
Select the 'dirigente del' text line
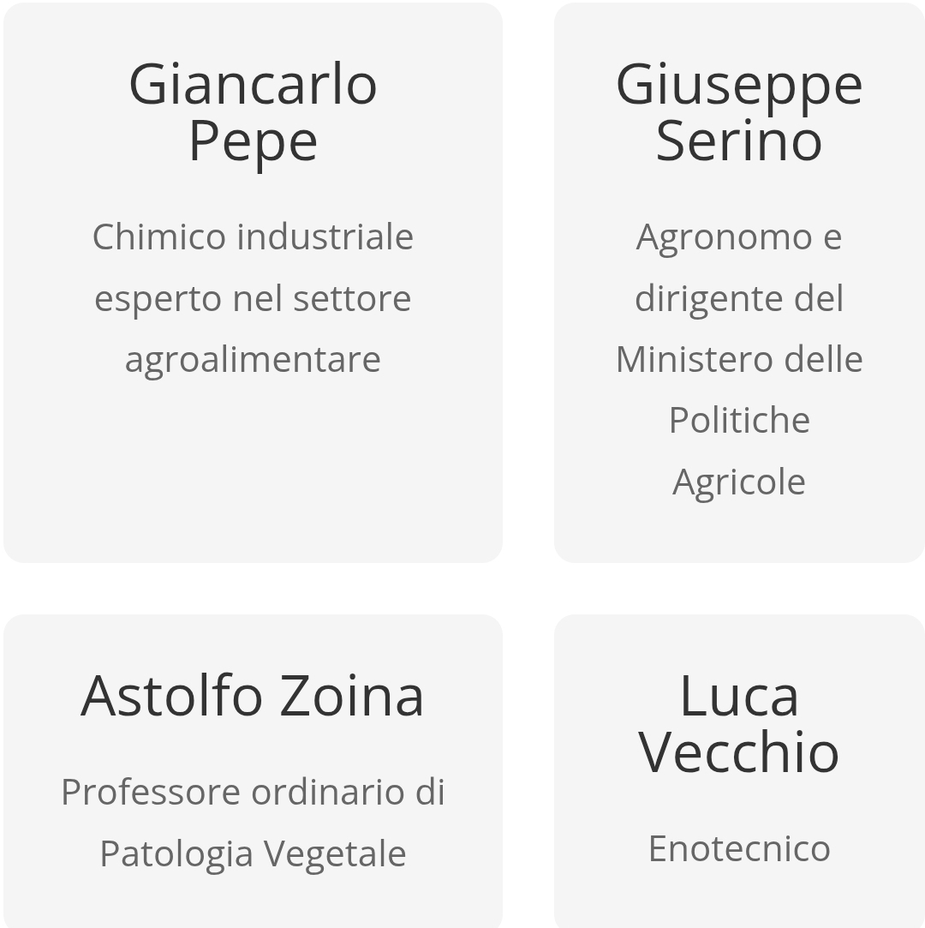point(739,298)
